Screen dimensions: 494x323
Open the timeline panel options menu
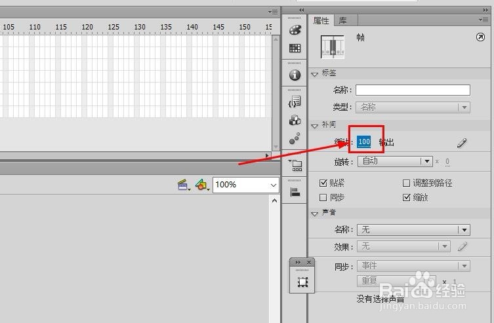click(273, 12)
